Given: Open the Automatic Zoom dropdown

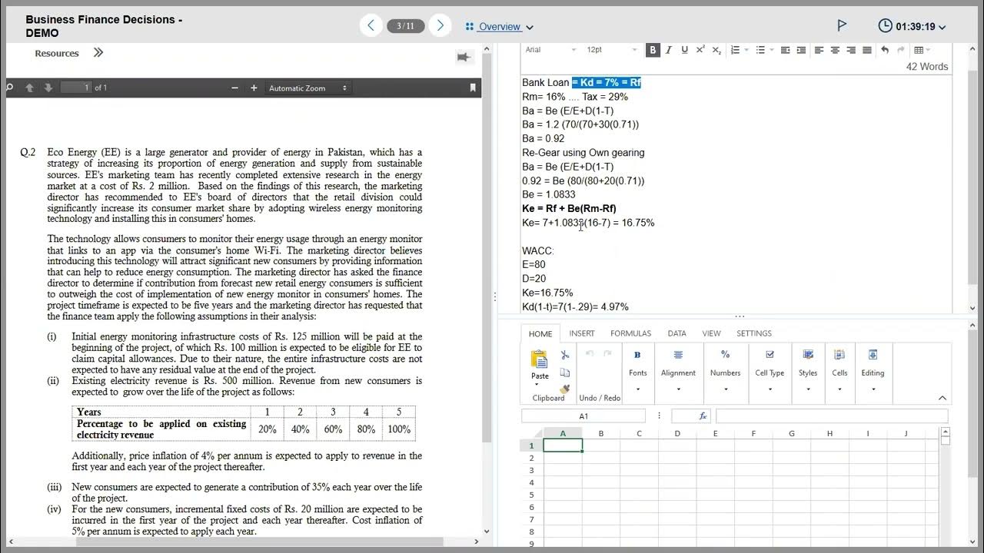Looking at the screenshot, I should tap(307, 88).
